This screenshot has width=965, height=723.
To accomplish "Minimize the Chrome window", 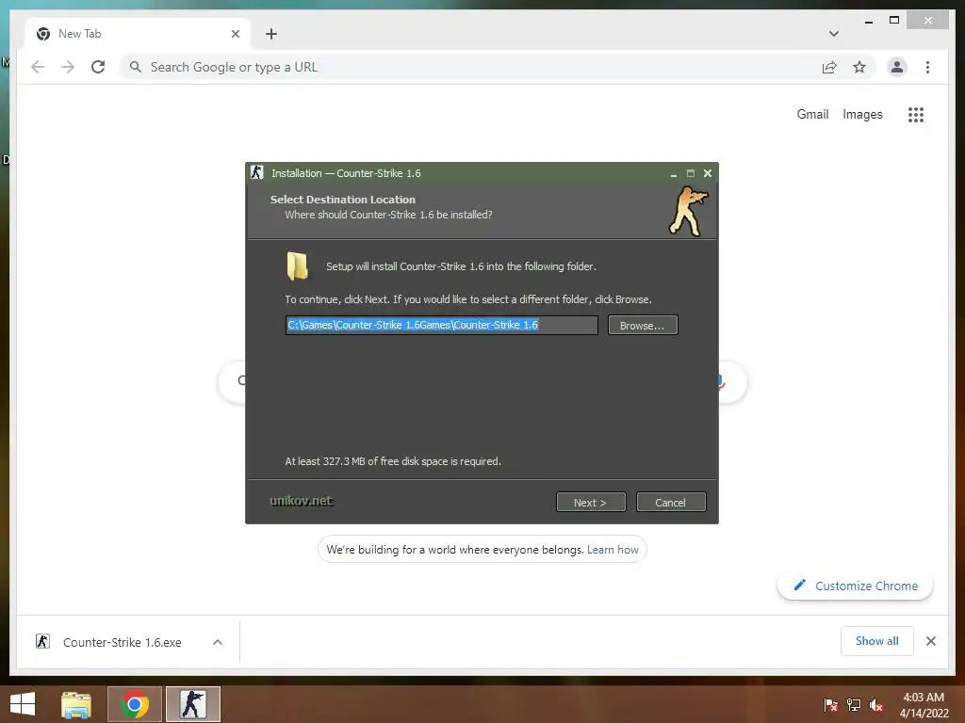I will pyautogui.click(x=868, y=21).
